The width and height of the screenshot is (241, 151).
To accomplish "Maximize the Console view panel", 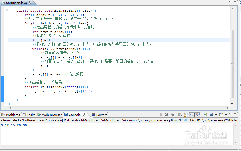I will [x=235, y=114].
